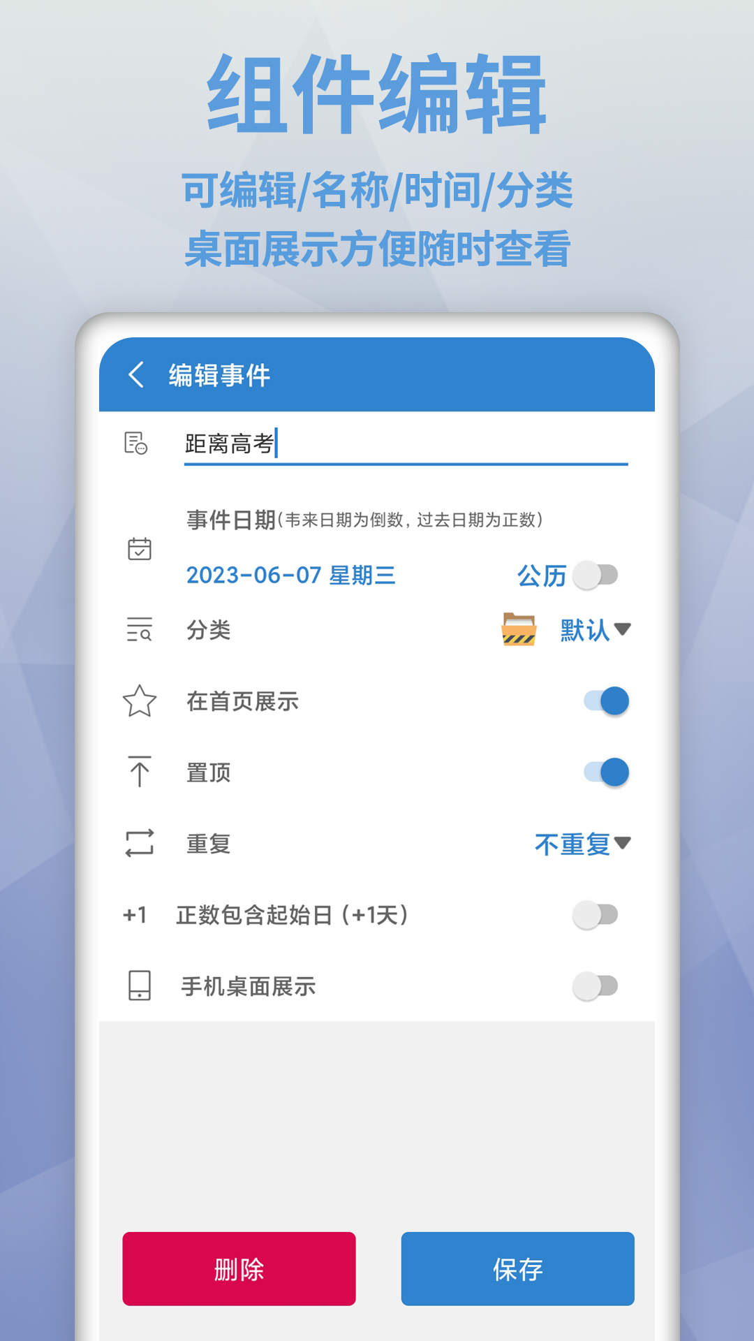Click the 分类 category list icon
The height and width of the screenshot is (1341, 754).
coord(140,629)
